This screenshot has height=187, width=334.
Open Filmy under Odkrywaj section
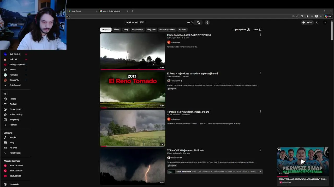[x=12, y=143]
